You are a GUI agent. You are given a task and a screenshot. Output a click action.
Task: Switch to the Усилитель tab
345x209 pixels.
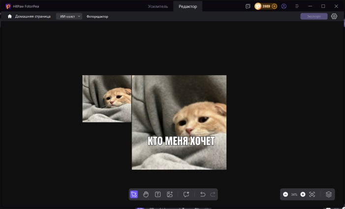(158, 6)
